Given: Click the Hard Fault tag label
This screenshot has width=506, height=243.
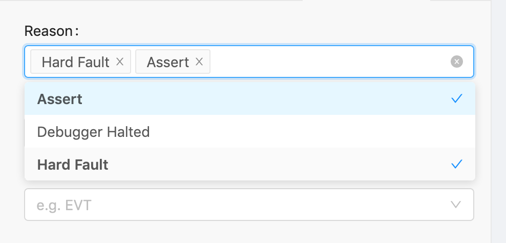Looking at the screenshot, I should [x=75, y=62].
